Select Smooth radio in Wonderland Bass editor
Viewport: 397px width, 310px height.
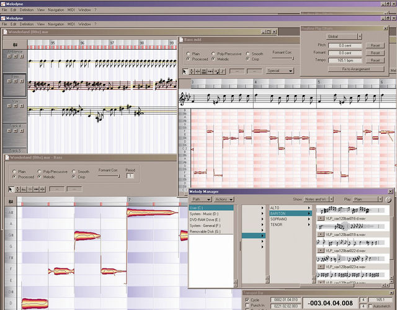click(74, 171)
